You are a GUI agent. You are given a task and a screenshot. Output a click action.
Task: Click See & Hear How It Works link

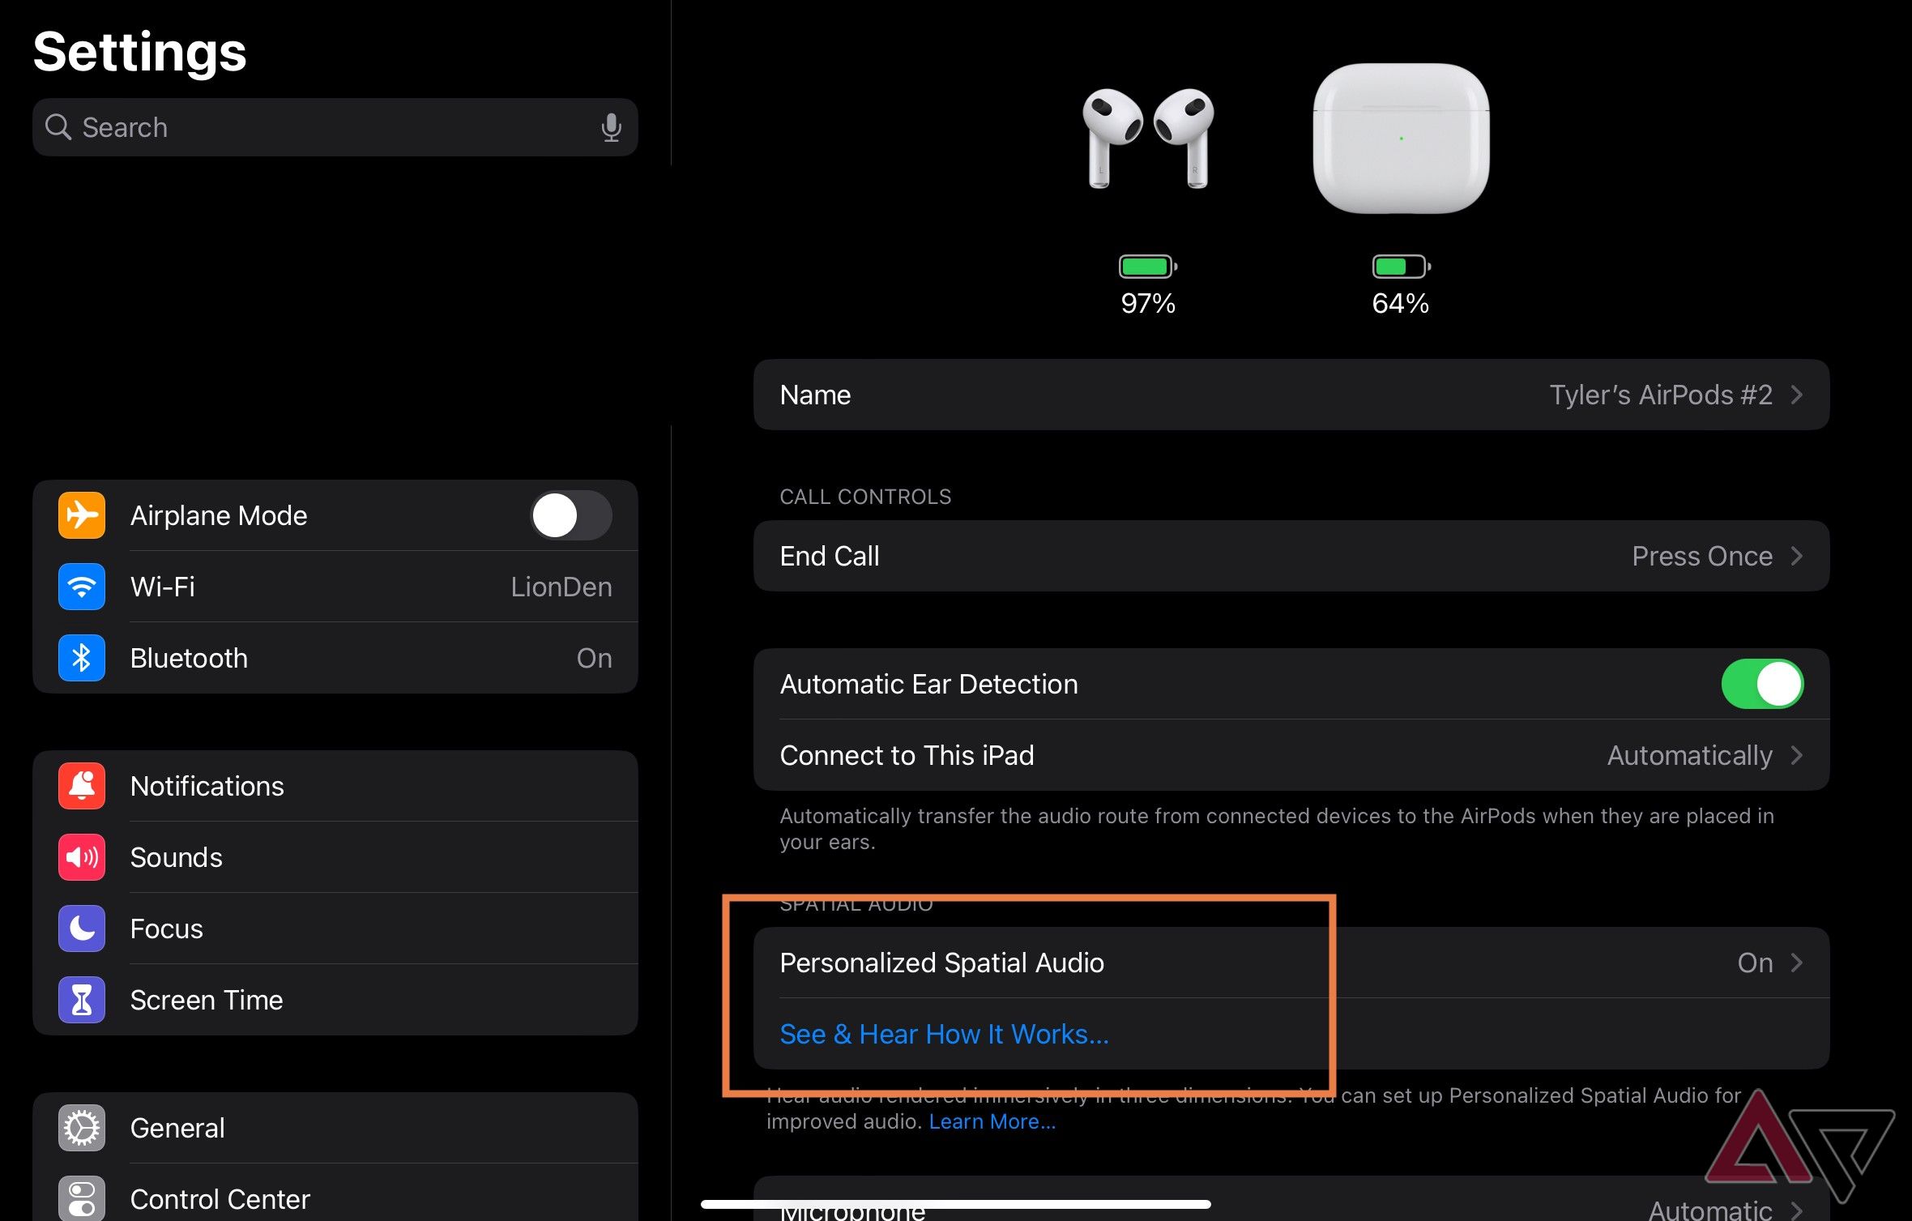(x=944, y=1034)
